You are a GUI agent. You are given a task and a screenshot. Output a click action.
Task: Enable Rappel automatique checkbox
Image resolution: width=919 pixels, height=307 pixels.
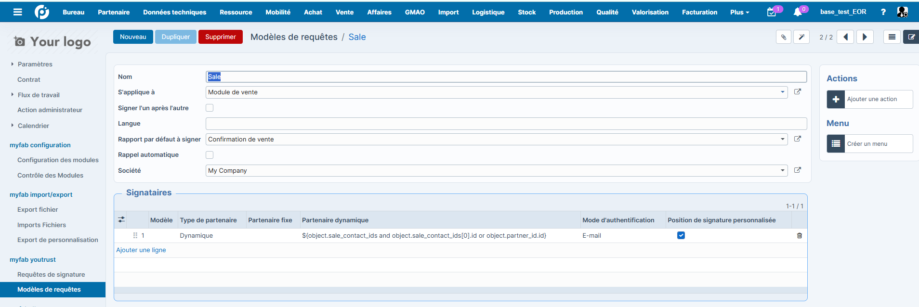[210, 155]
